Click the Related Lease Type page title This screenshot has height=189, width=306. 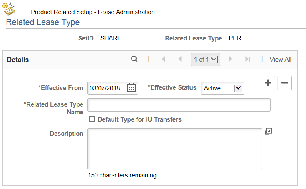click(x=43, y=22)
